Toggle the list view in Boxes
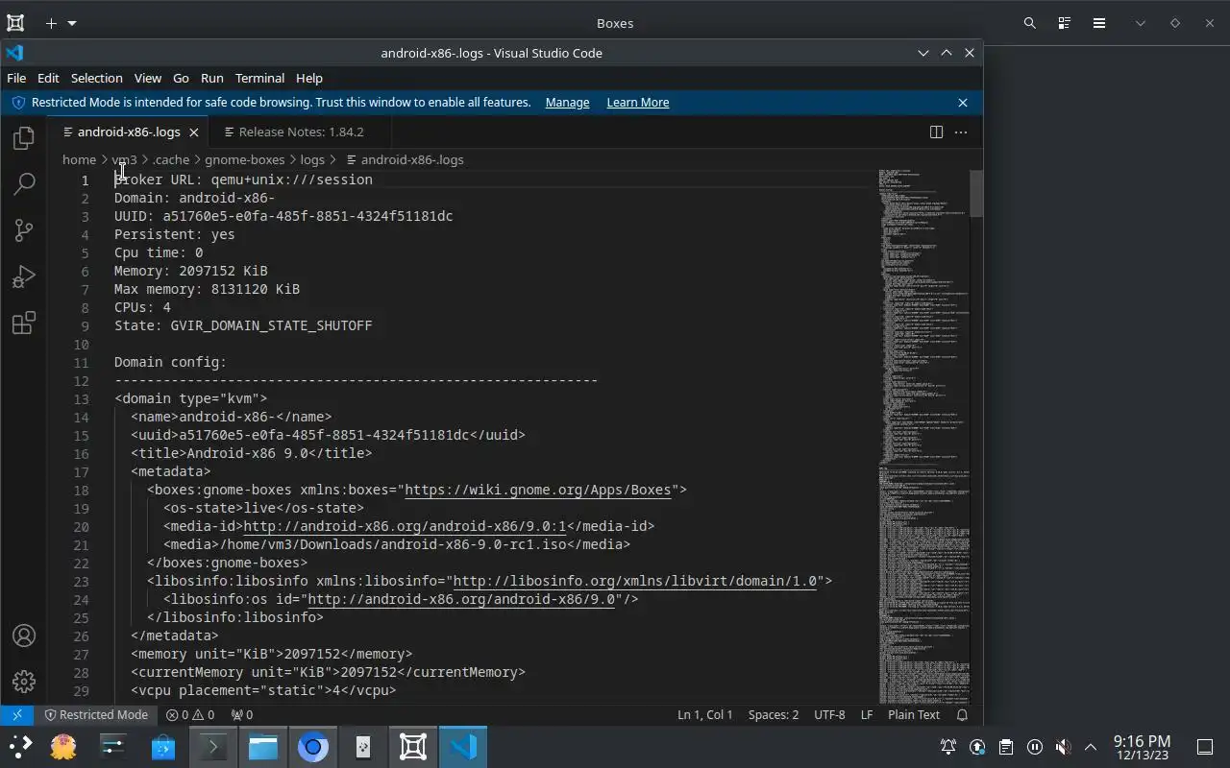Viewport: 1230px width, 768px height. 1064,23
